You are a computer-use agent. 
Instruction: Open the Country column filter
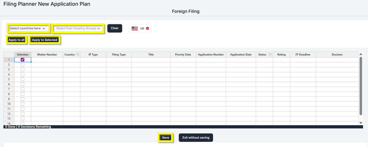pyautogui.click(x=78, y=55)
